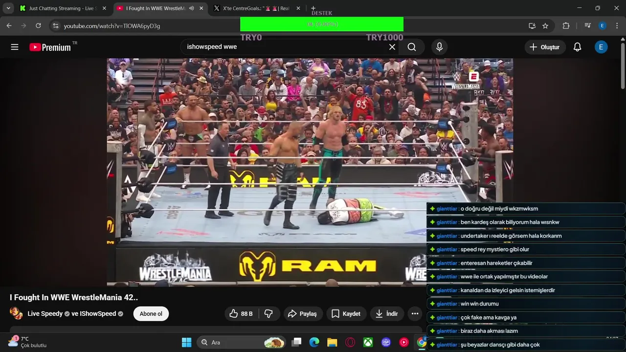
Task: Click the video title 'I Fought In WWE WrestleMania 42..'
Action: (x=74, y=297)
